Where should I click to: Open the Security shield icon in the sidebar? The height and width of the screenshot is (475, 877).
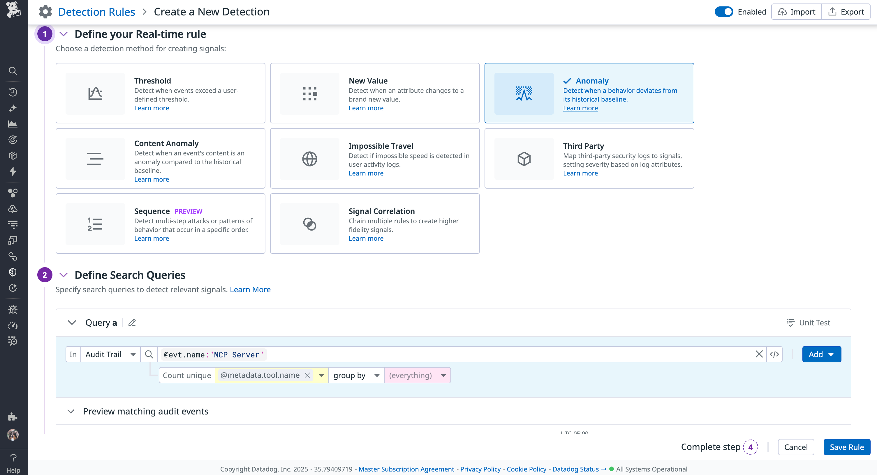(13, 272)
